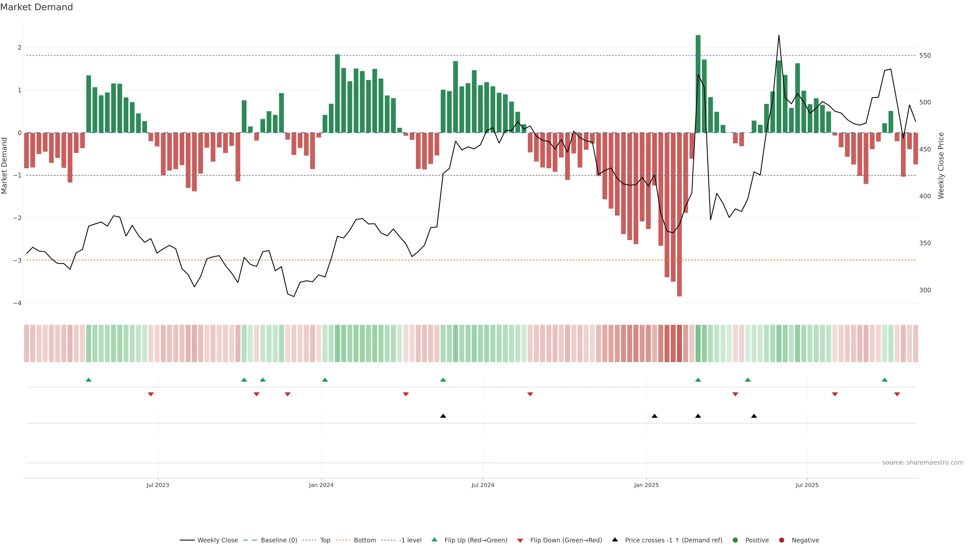Click the leftmost green Flip Up timeline marker
This screenshot has height=549, width=976.
(89, 380)
